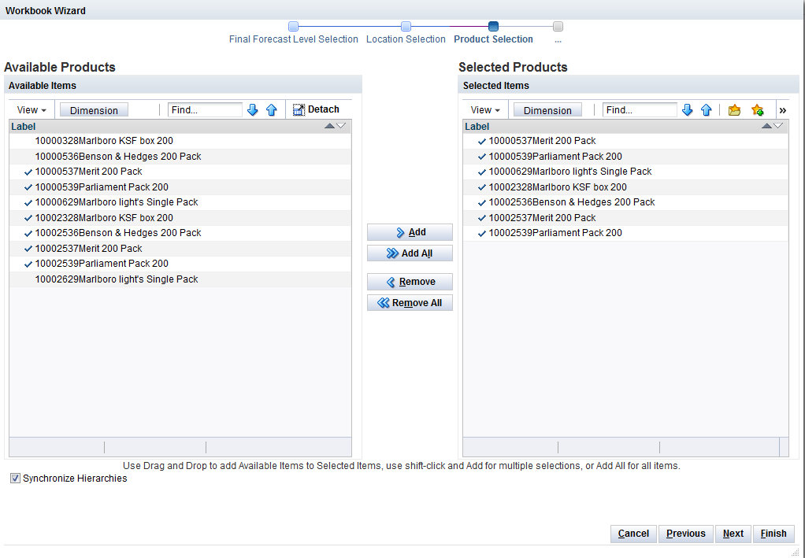Click the Dimension button in Selected Items
Screen dimensions: 805x558
(x=547, y=110)
